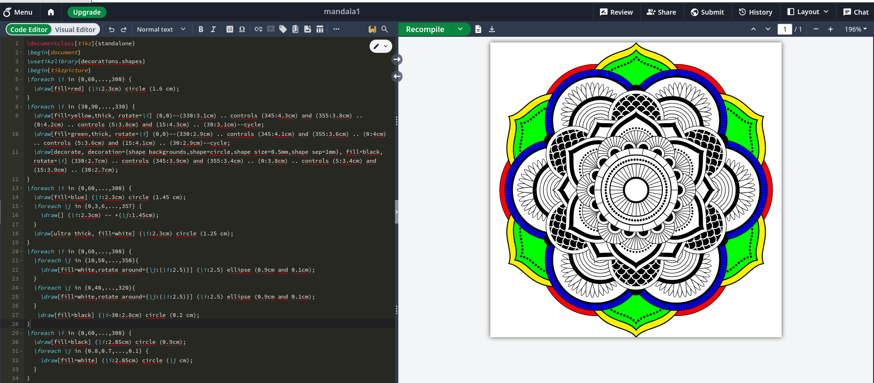This screenshot has width=874, height=383.
Task: Open the Menu in the top bar
Action: [18, 12]
